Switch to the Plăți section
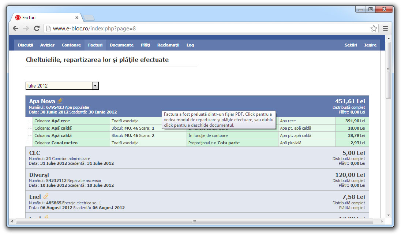This screenshot has height=234, width=401. pyautogui.click(x=145, y=45)
